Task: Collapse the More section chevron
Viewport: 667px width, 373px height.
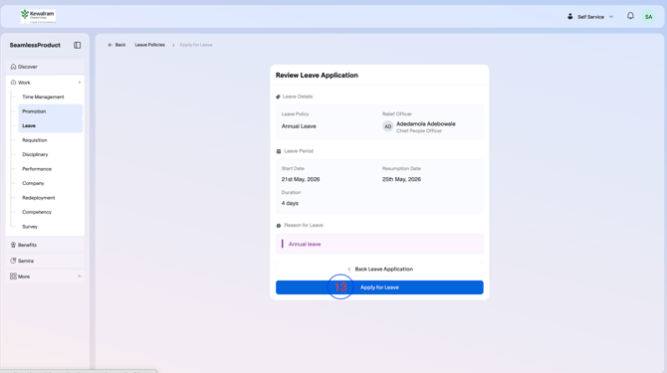Action: coord(79,277)
